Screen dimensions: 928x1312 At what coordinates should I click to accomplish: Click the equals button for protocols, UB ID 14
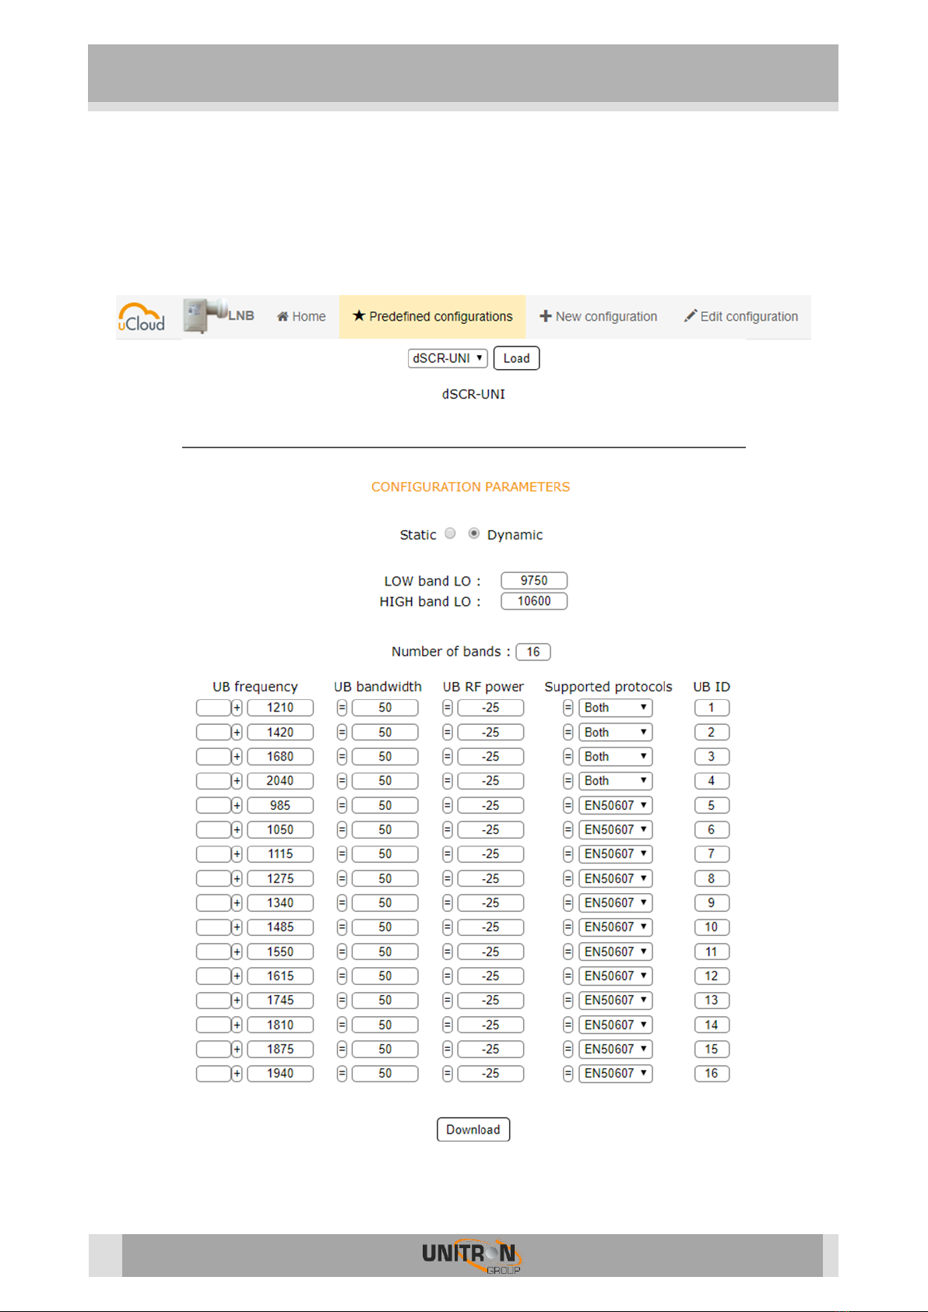coord(568,1025)
